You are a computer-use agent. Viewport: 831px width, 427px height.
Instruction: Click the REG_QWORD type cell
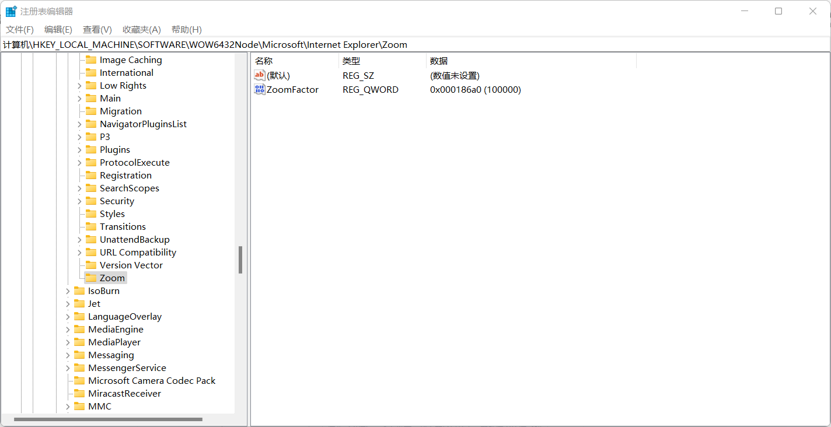371,89
